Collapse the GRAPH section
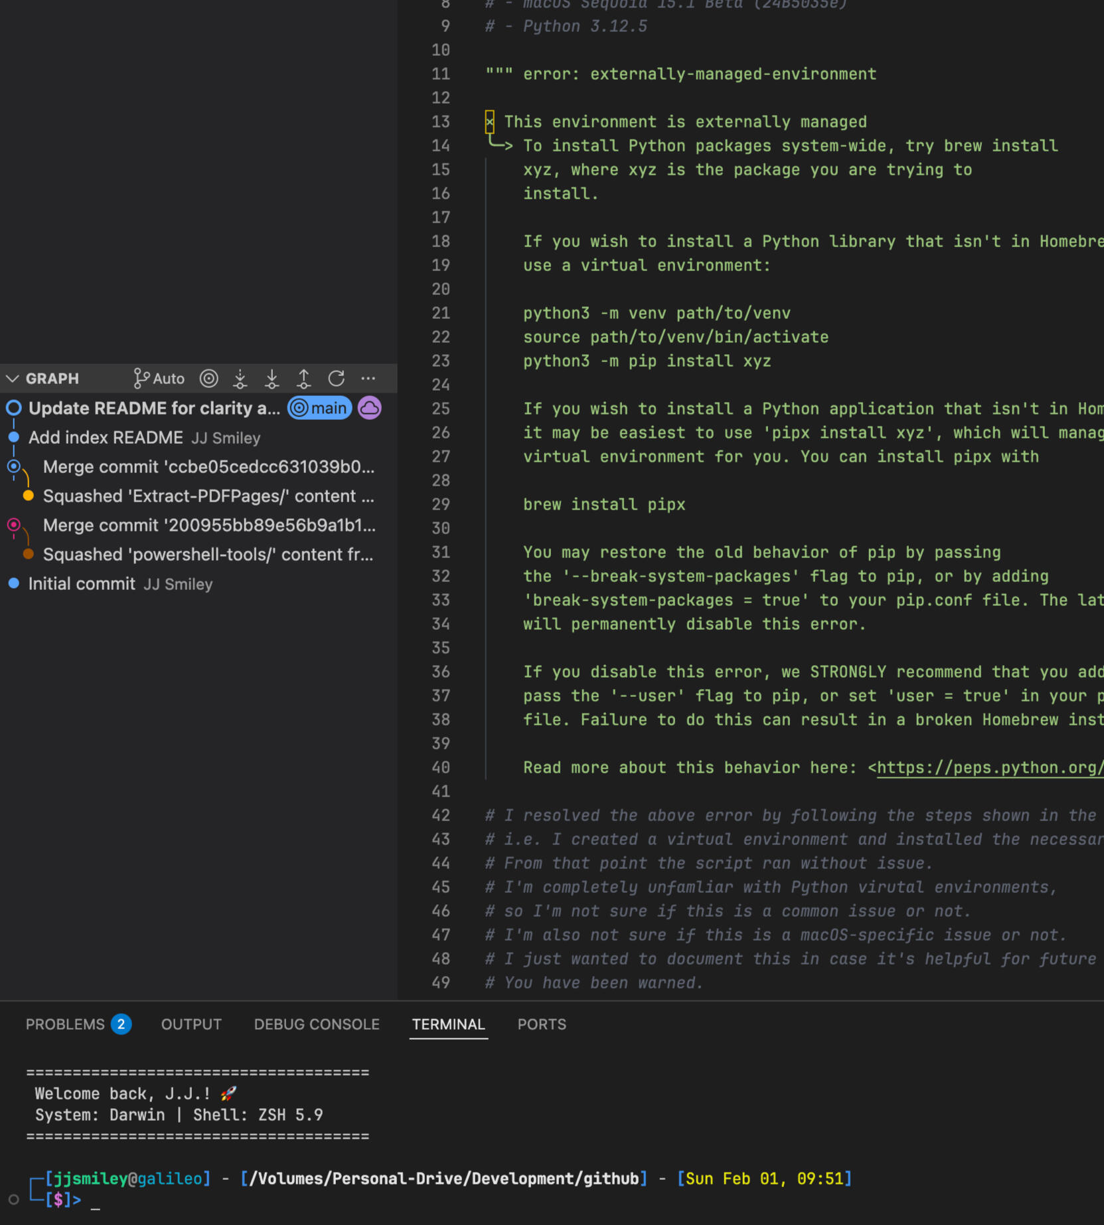 13,379
